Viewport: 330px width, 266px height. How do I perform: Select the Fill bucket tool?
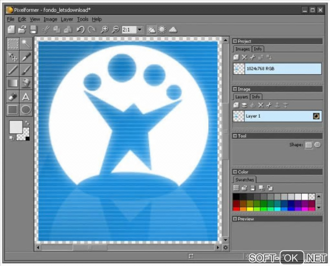26,83
